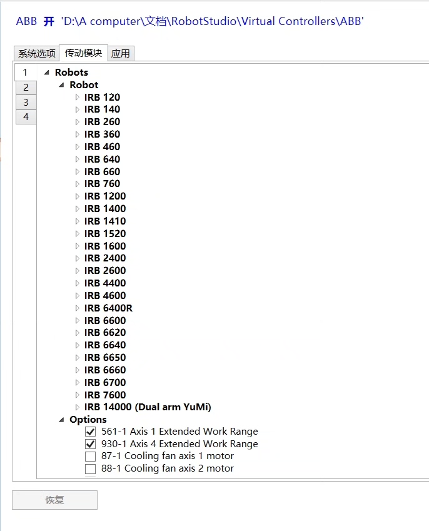The height and width of the screenshot is (531, 429).
Task: Expand the IRB 460 node
Action: click(x=77, y=146)
